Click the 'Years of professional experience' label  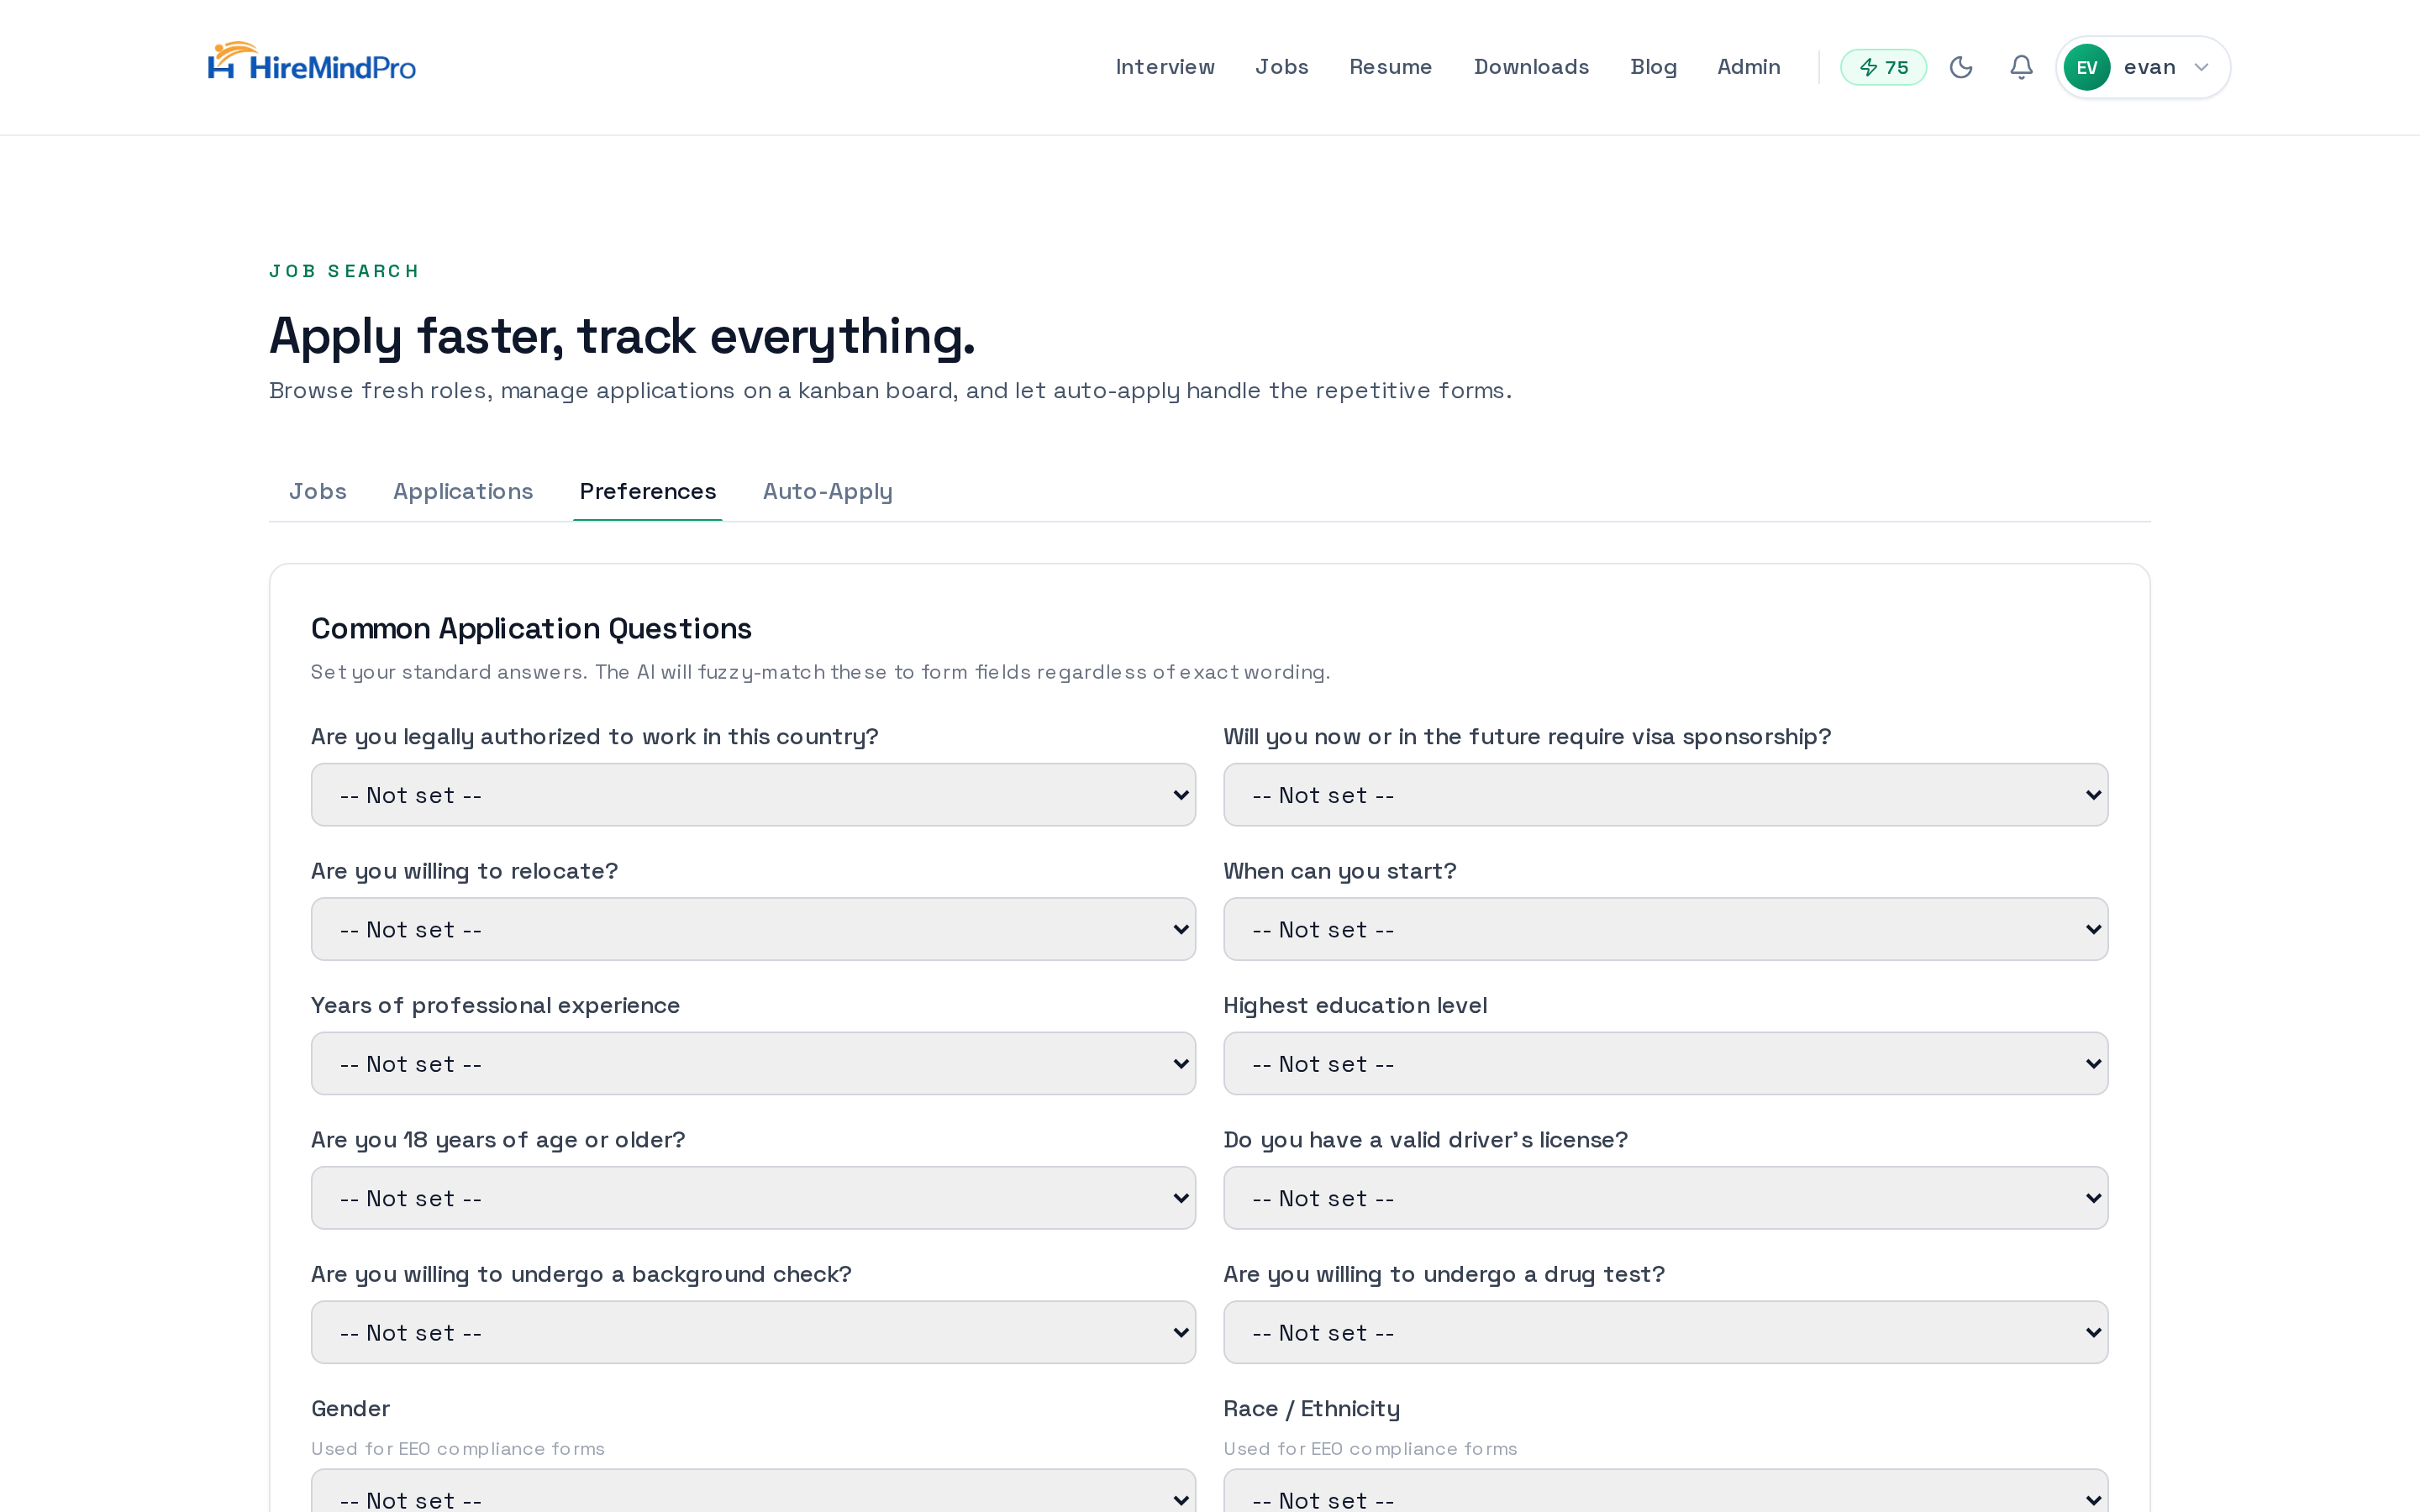click(495, 1005)
